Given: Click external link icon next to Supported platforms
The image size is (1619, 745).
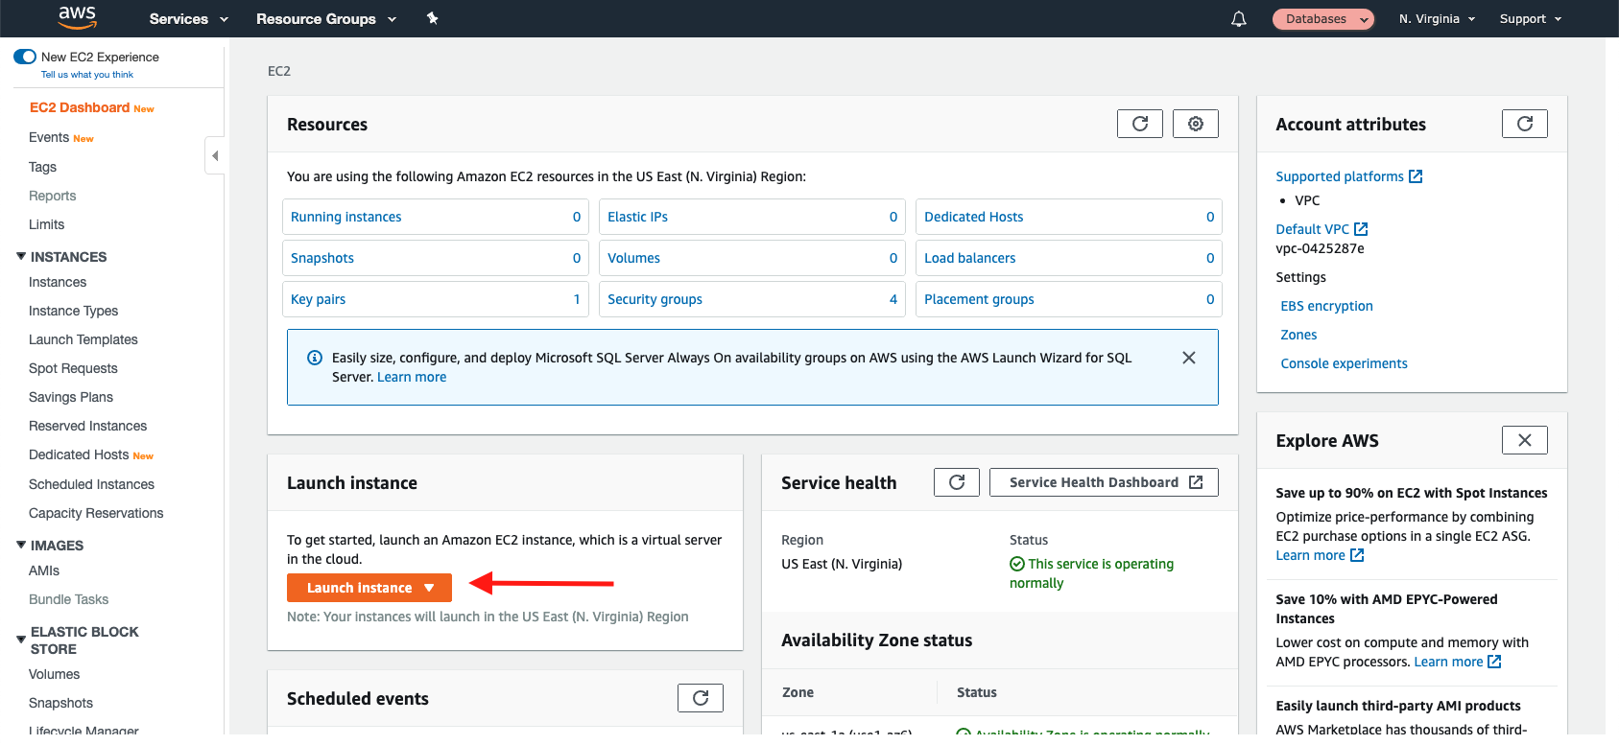Looking at the screenshot, I should [1416, 176].
